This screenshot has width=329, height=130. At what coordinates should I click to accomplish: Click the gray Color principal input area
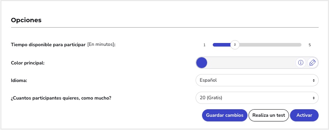click(251, 63)
